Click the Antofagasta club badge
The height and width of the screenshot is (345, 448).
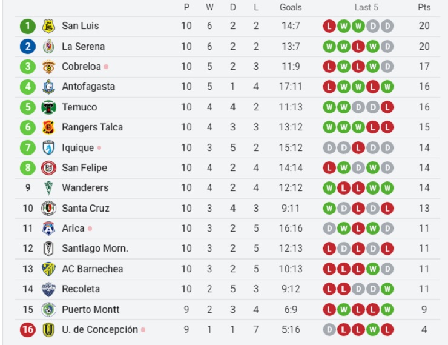coord(48,87)
